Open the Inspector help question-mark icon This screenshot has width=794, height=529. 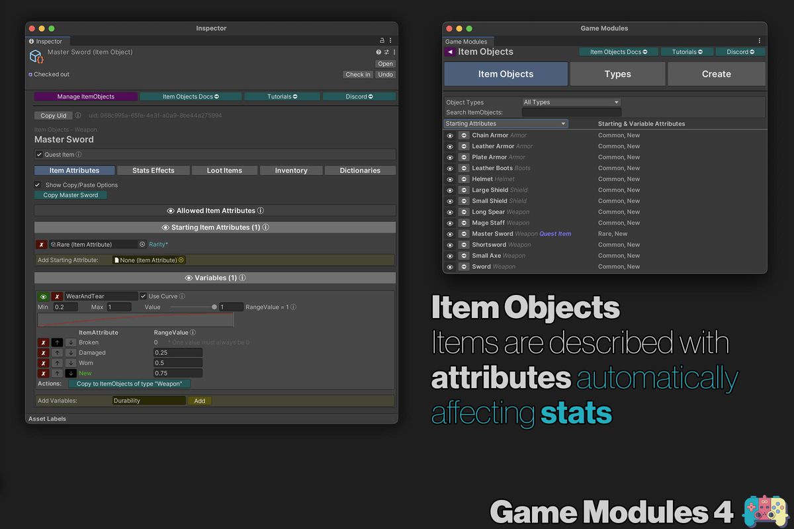378,52
